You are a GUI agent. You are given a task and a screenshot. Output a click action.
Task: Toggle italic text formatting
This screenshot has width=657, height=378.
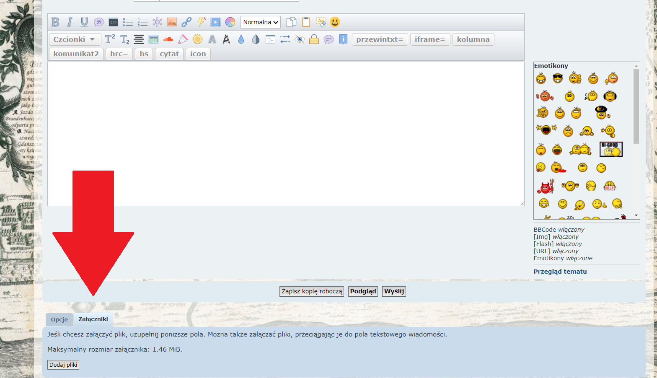coord(70,22)
